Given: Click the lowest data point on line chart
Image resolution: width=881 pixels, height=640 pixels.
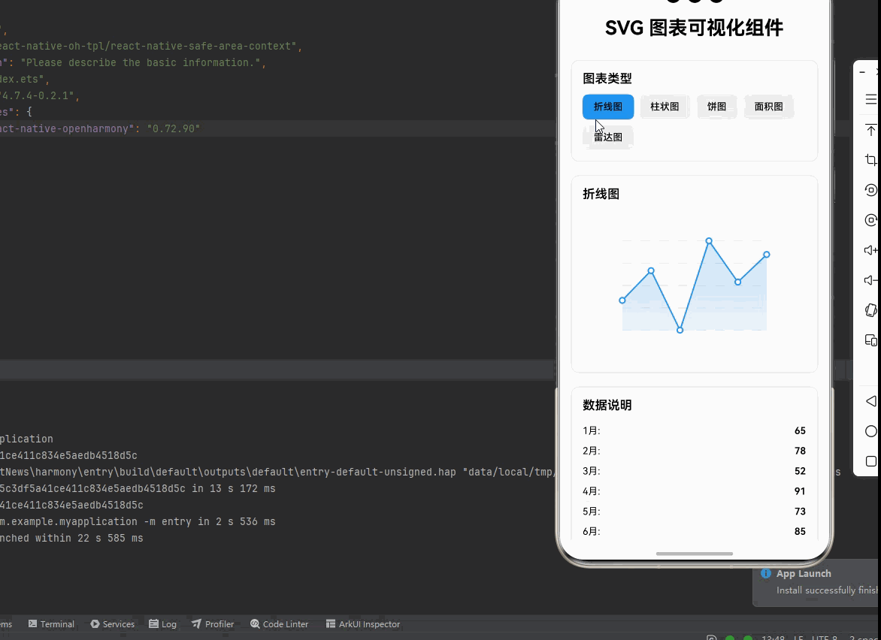Looking at the screenshot, I should click(680, 330).
